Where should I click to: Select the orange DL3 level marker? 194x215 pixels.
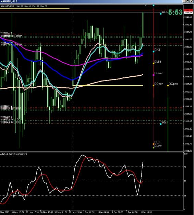tap(154, 144)
